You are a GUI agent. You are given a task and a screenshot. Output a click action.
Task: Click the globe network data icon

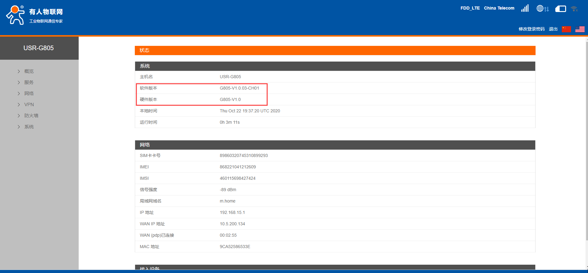(542, 9)
